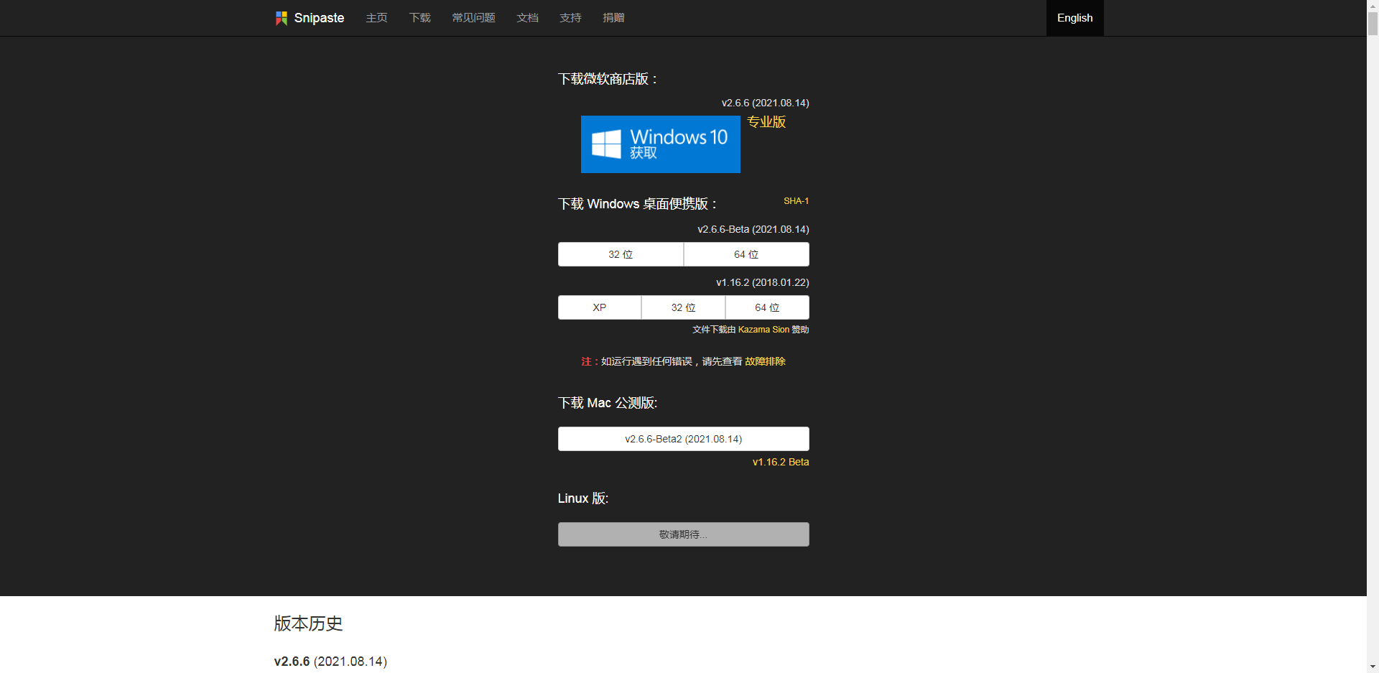
Task: Open the 专业版 pro version link
Action: [x=766, y=122]
